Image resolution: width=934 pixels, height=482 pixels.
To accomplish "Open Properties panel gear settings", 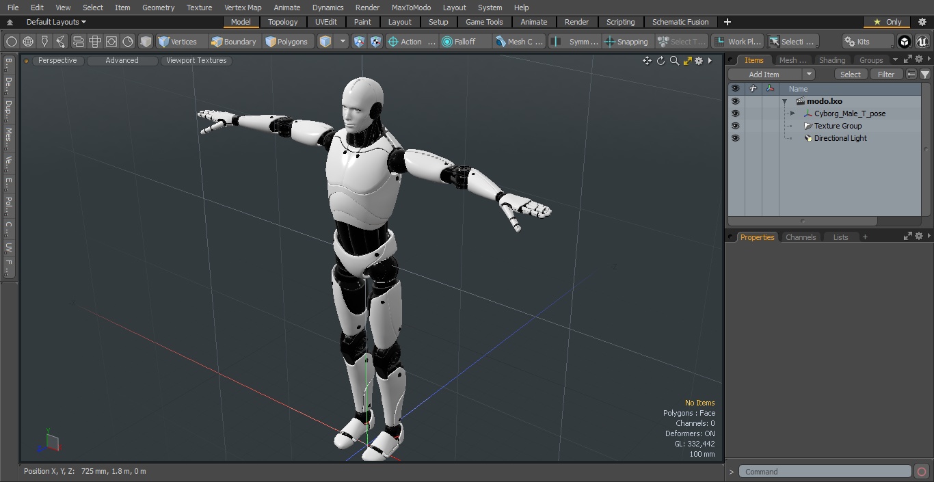I will pyautogui.click(x=919, y=236).
